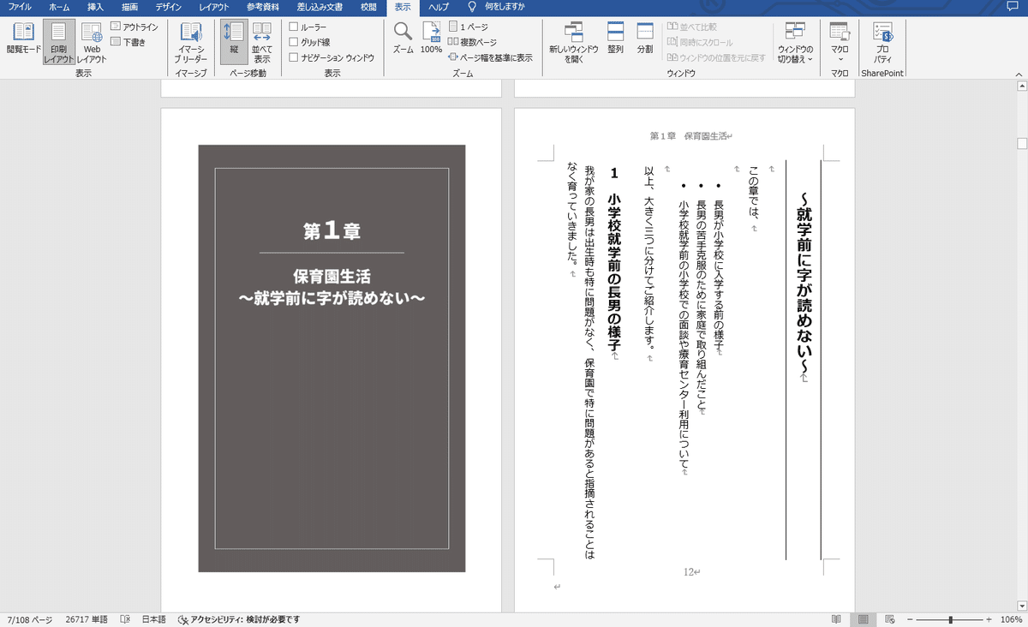Screen dimensions: 1028x627
Task: Click vertical title ～就学前に字が読めない～
Action: [804, 283]
